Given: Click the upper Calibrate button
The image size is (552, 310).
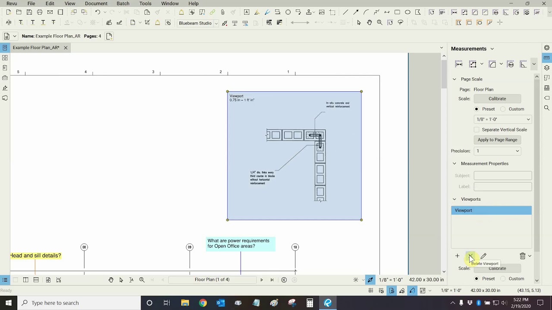Looking at the screenshot, I should pos(497,99).
